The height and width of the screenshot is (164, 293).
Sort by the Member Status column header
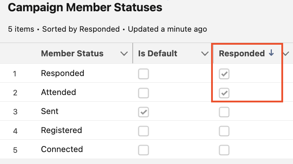click(x=72, y=54)
